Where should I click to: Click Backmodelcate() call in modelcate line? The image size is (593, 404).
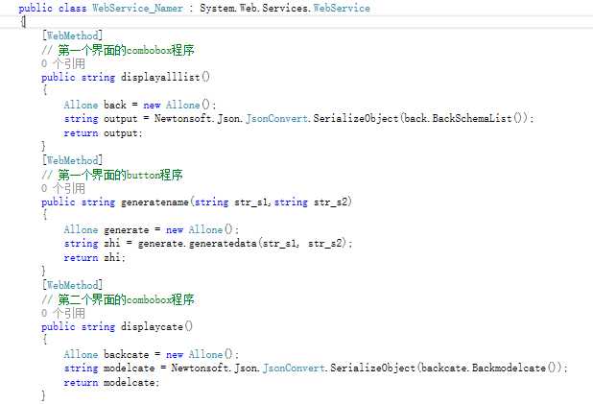tap(514, 368)
